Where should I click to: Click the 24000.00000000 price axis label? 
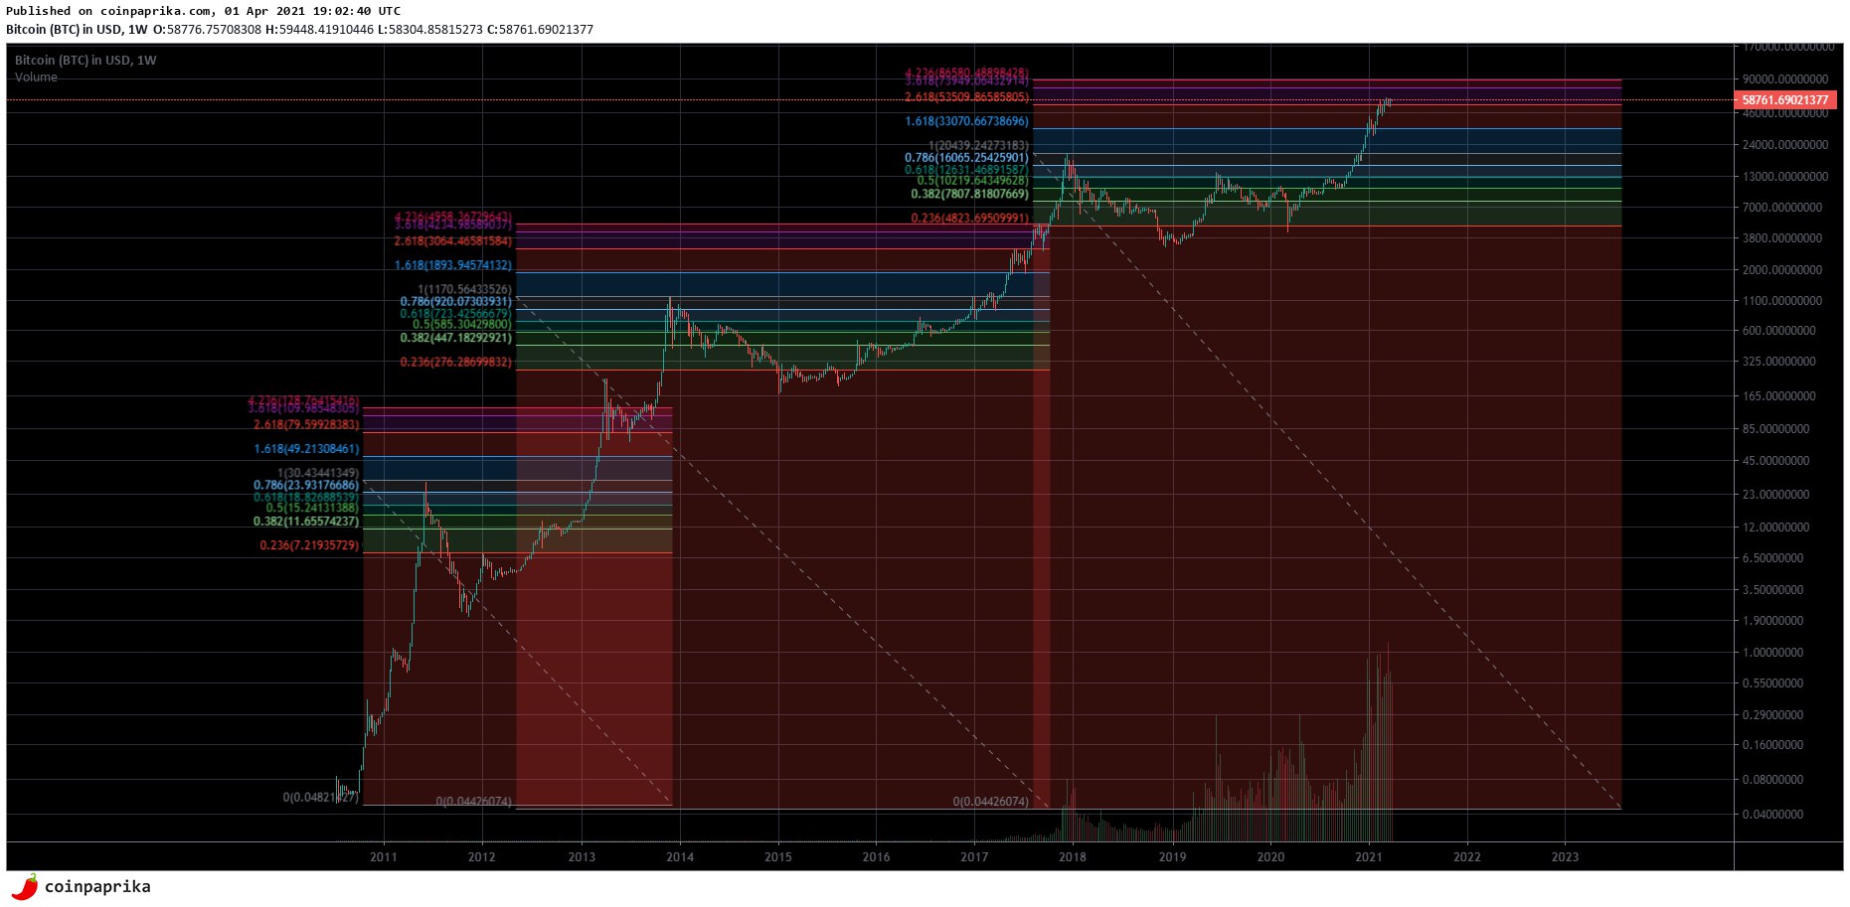[1786, 145]
